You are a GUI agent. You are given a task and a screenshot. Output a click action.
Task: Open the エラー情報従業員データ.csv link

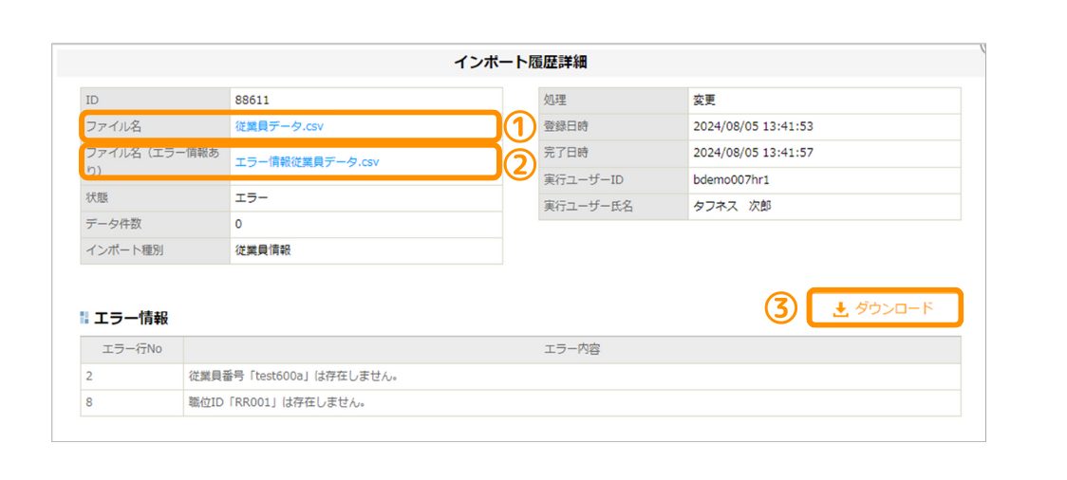[307, 162]
